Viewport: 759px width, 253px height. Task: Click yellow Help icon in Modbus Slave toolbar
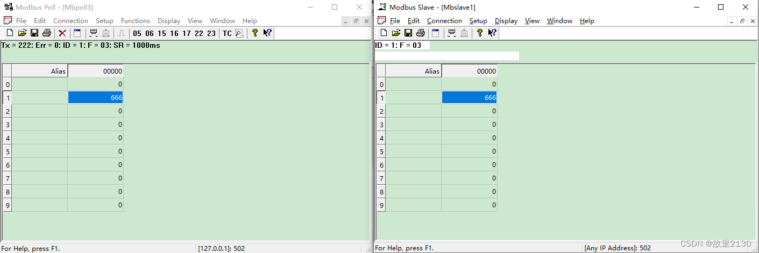click(x=480, y=33)
